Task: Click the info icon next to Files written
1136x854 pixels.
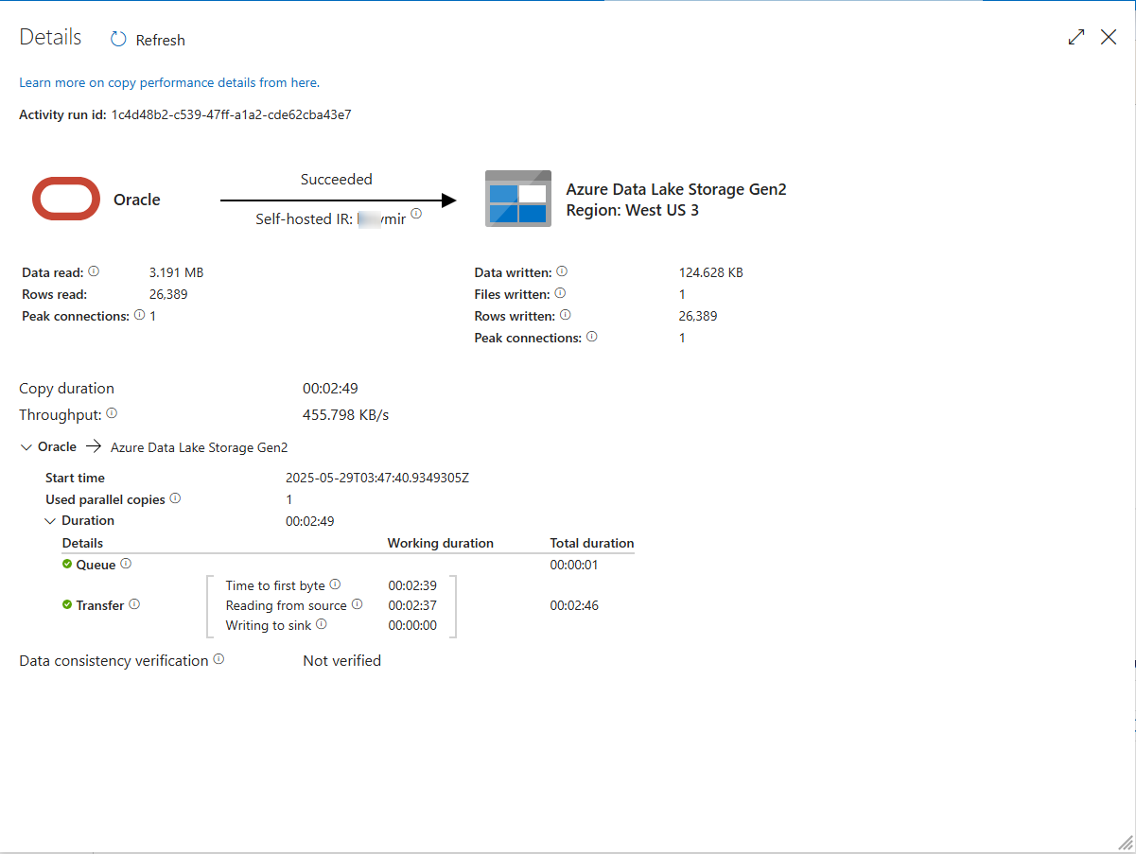Action: (560, 293)
